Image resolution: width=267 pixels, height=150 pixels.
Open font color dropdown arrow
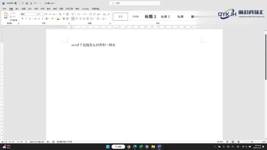click(60, 19)
